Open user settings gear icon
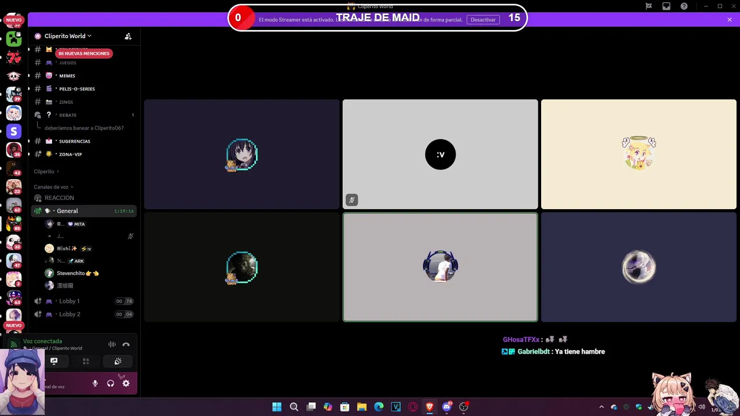 coord(126,383)
